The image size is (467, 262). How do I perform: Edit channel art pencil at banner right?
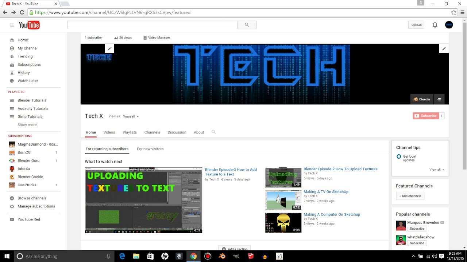(x=444, y=48)
